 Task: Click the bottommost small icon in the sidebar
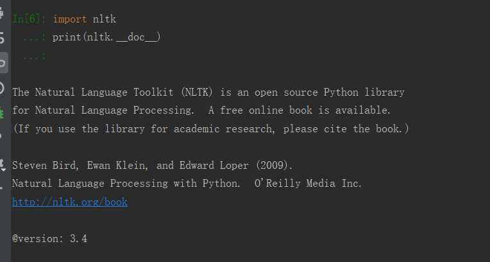[1, 188]
